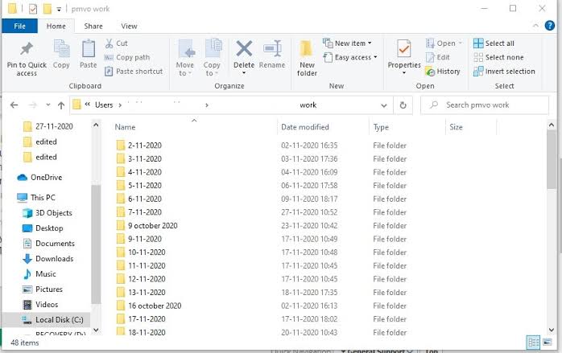The height and width of the screenshot is (353, 562).
Task: Open the Easy access dropdown
Action: (x=350, y=58)
